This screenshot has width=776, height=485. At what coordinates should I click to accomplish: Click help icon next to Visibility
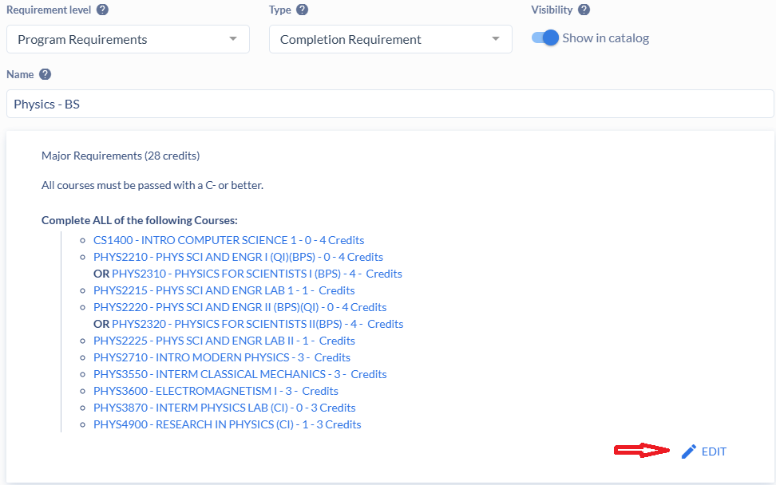tap(584, 10)
